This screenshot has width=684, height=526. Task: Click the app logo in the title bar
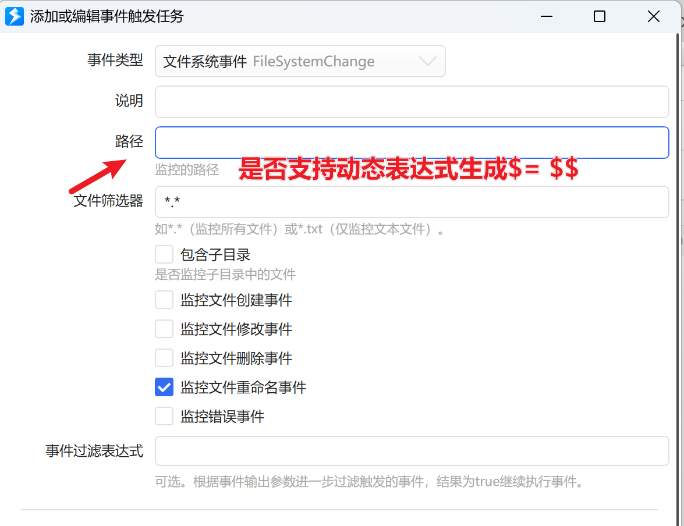14,16
